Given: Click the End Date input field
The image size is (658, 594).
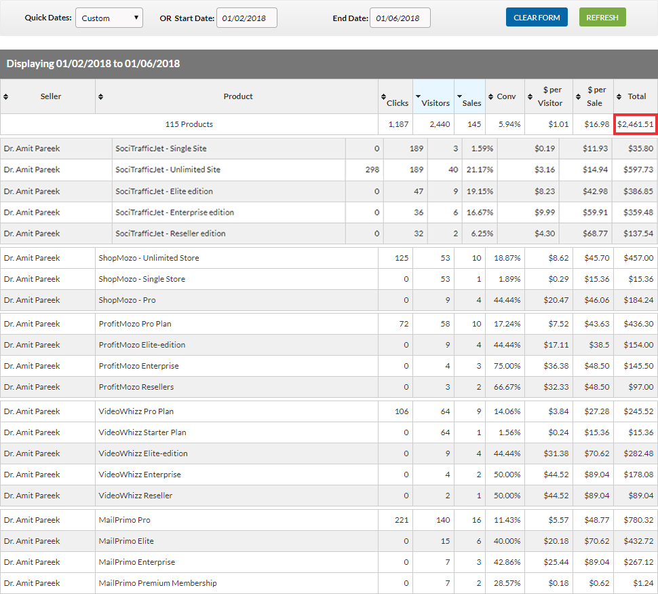Looking at the screenshot, I should (x=400, y=18).
